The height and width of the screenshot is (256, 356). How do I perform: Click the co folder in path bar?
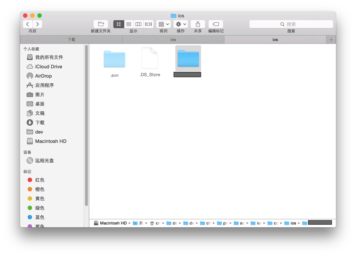click(x=273, y=223)
